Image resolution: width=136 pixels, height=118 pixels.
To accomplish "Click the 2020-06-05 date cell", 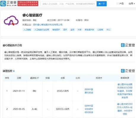I will coord(19,109).
